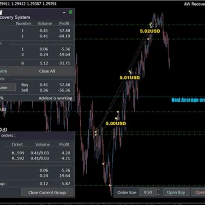Click the green square indicator in panel header
Viewport: 205px width, 205px height.
coord(71,12)
